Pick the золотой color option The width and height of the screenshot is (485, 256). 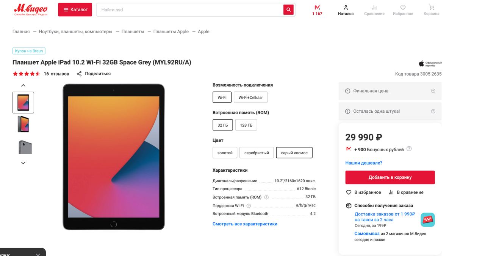(225, 153)
